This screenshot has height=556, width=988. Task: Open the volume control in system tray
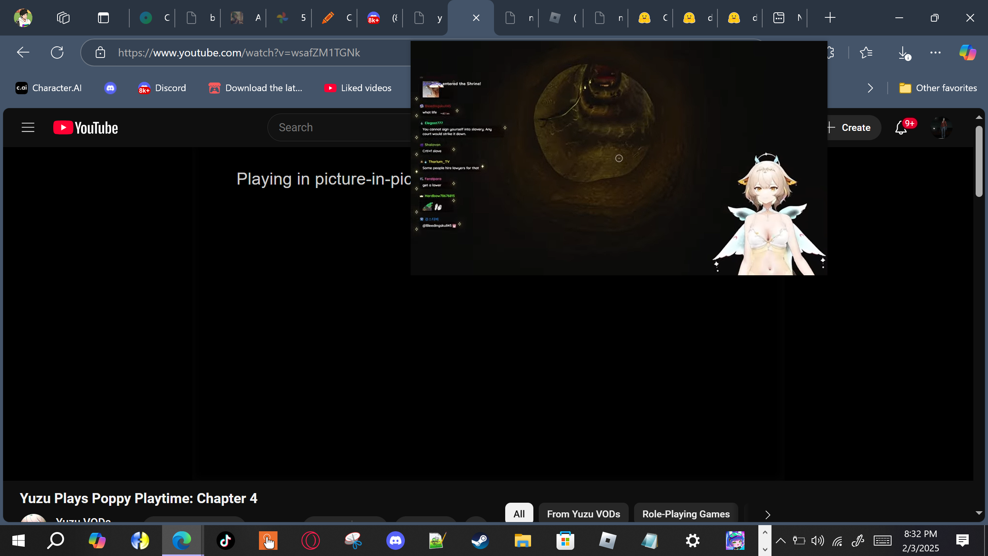(x=817, y=541)
